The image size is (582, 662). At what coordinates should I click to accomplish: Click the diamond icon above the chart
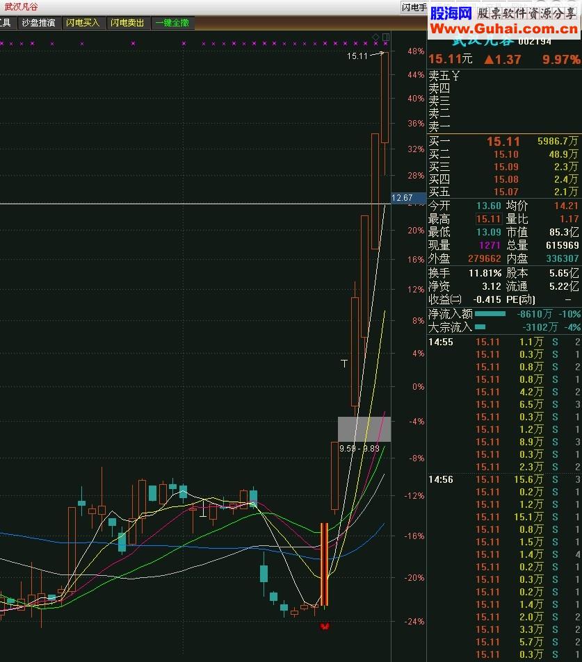(375, 37)
